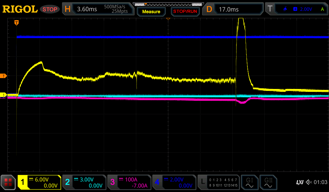Click the channel 1 ground reference marker

pyautogui.click(x=4, y=95)
